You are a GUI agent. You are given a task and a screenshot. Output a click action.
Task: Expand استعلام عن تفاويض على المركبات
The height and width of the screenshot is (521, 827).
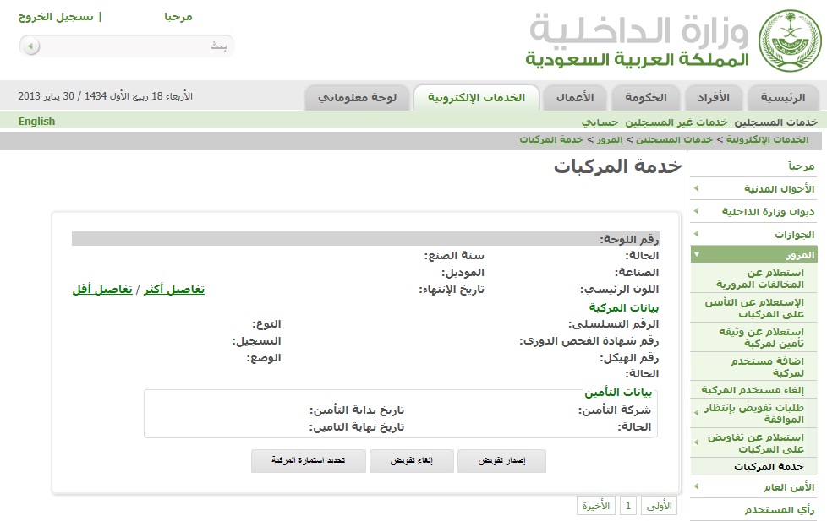[753, 443]
